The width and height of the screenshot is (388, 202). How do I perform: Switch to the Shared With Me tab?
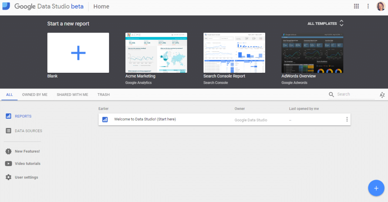(x=72, y=95)
